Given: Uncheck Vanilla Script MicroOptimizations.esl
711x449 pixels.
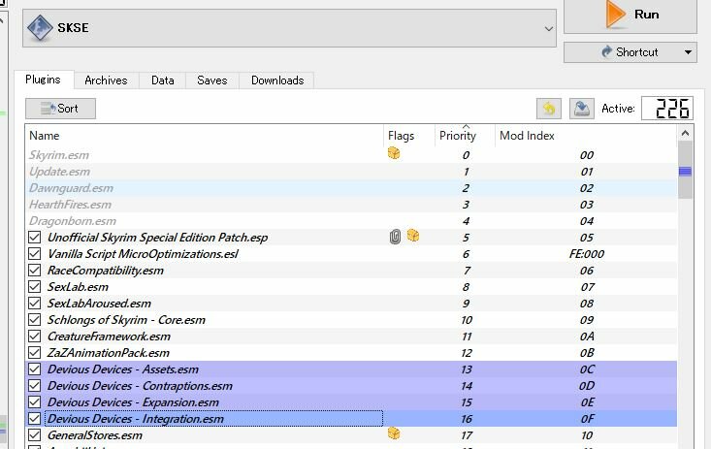Looking at the screenshot, I should tap(35, 254).
